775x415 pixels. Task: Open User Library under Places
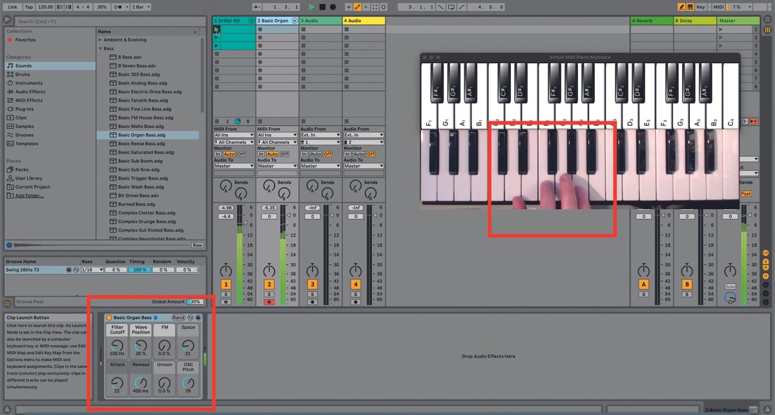[x=29, y=178]
